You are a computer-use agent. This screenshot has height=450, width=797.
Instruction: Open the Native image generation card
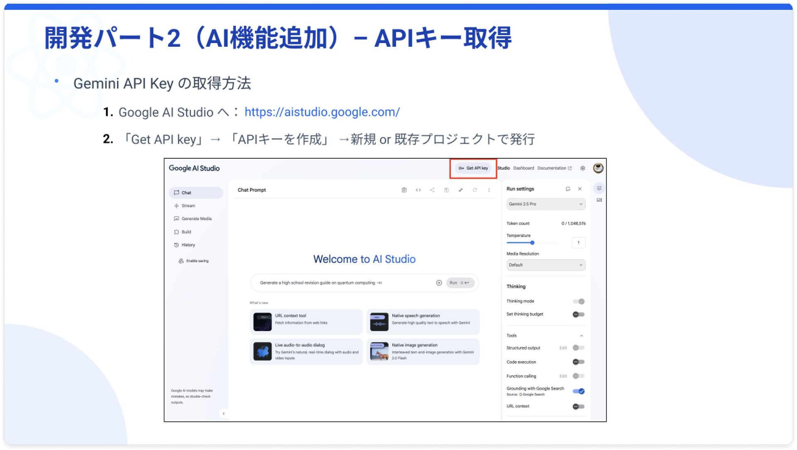coord(423,351)
